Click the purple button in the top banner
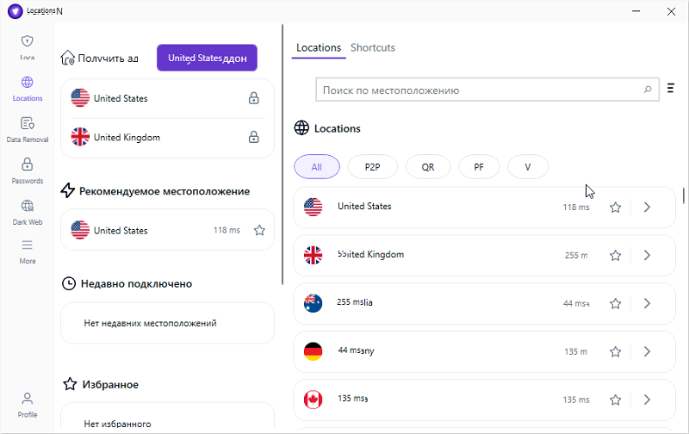 (207, 59)
